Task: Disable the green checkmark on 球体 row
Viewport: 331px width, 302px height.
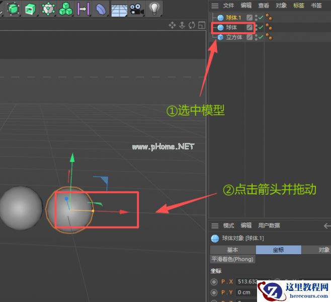Action: [x=261, y=27]
